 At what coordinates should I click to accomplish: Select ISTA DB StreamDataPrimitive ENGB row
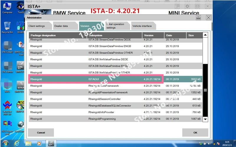point(116,46)
